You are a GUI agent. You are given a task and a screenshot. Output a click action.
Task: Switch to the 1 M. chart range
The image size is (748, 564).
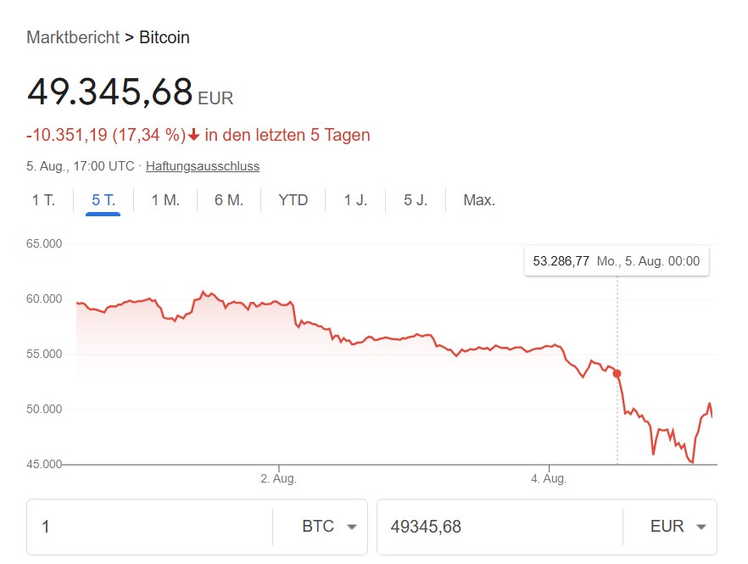(x=165, y=201)
